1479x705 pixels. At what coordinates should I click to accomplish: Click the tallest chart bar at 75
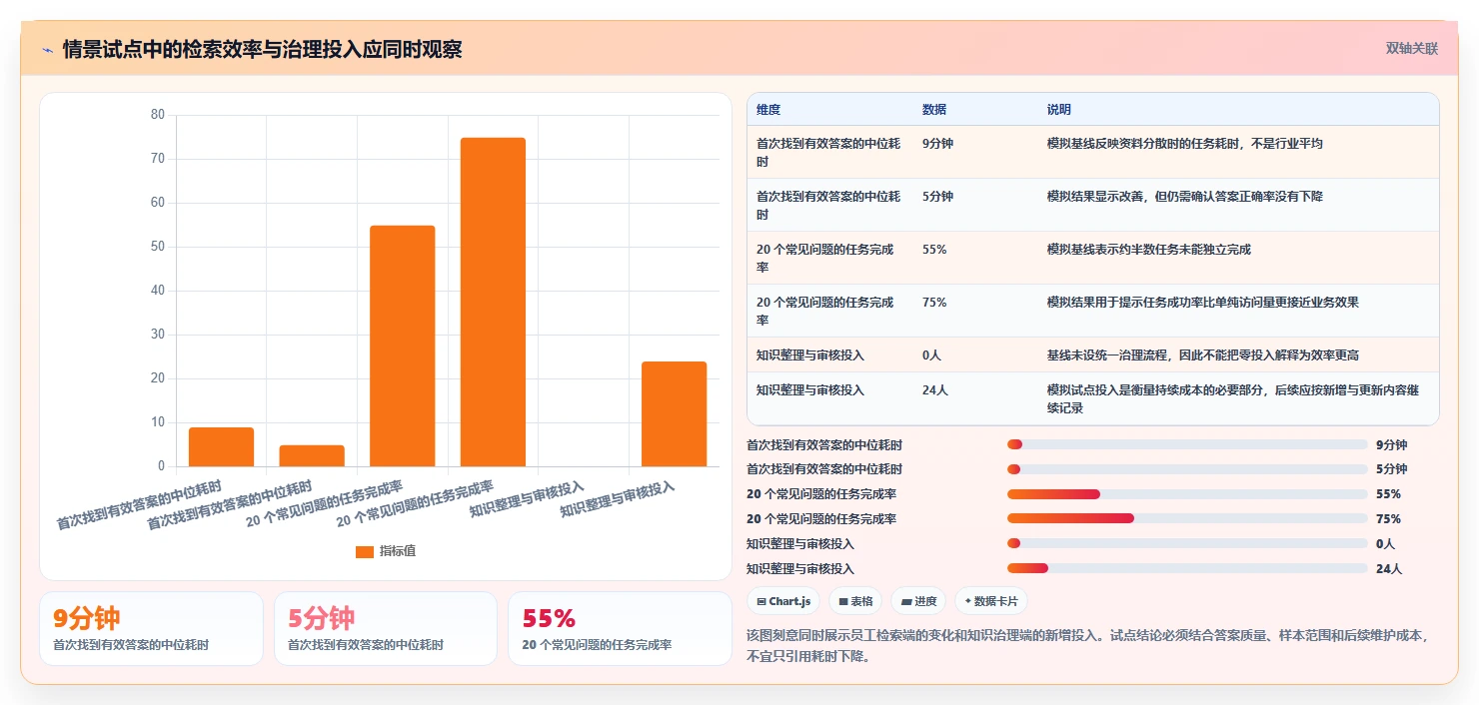point(493,302)
